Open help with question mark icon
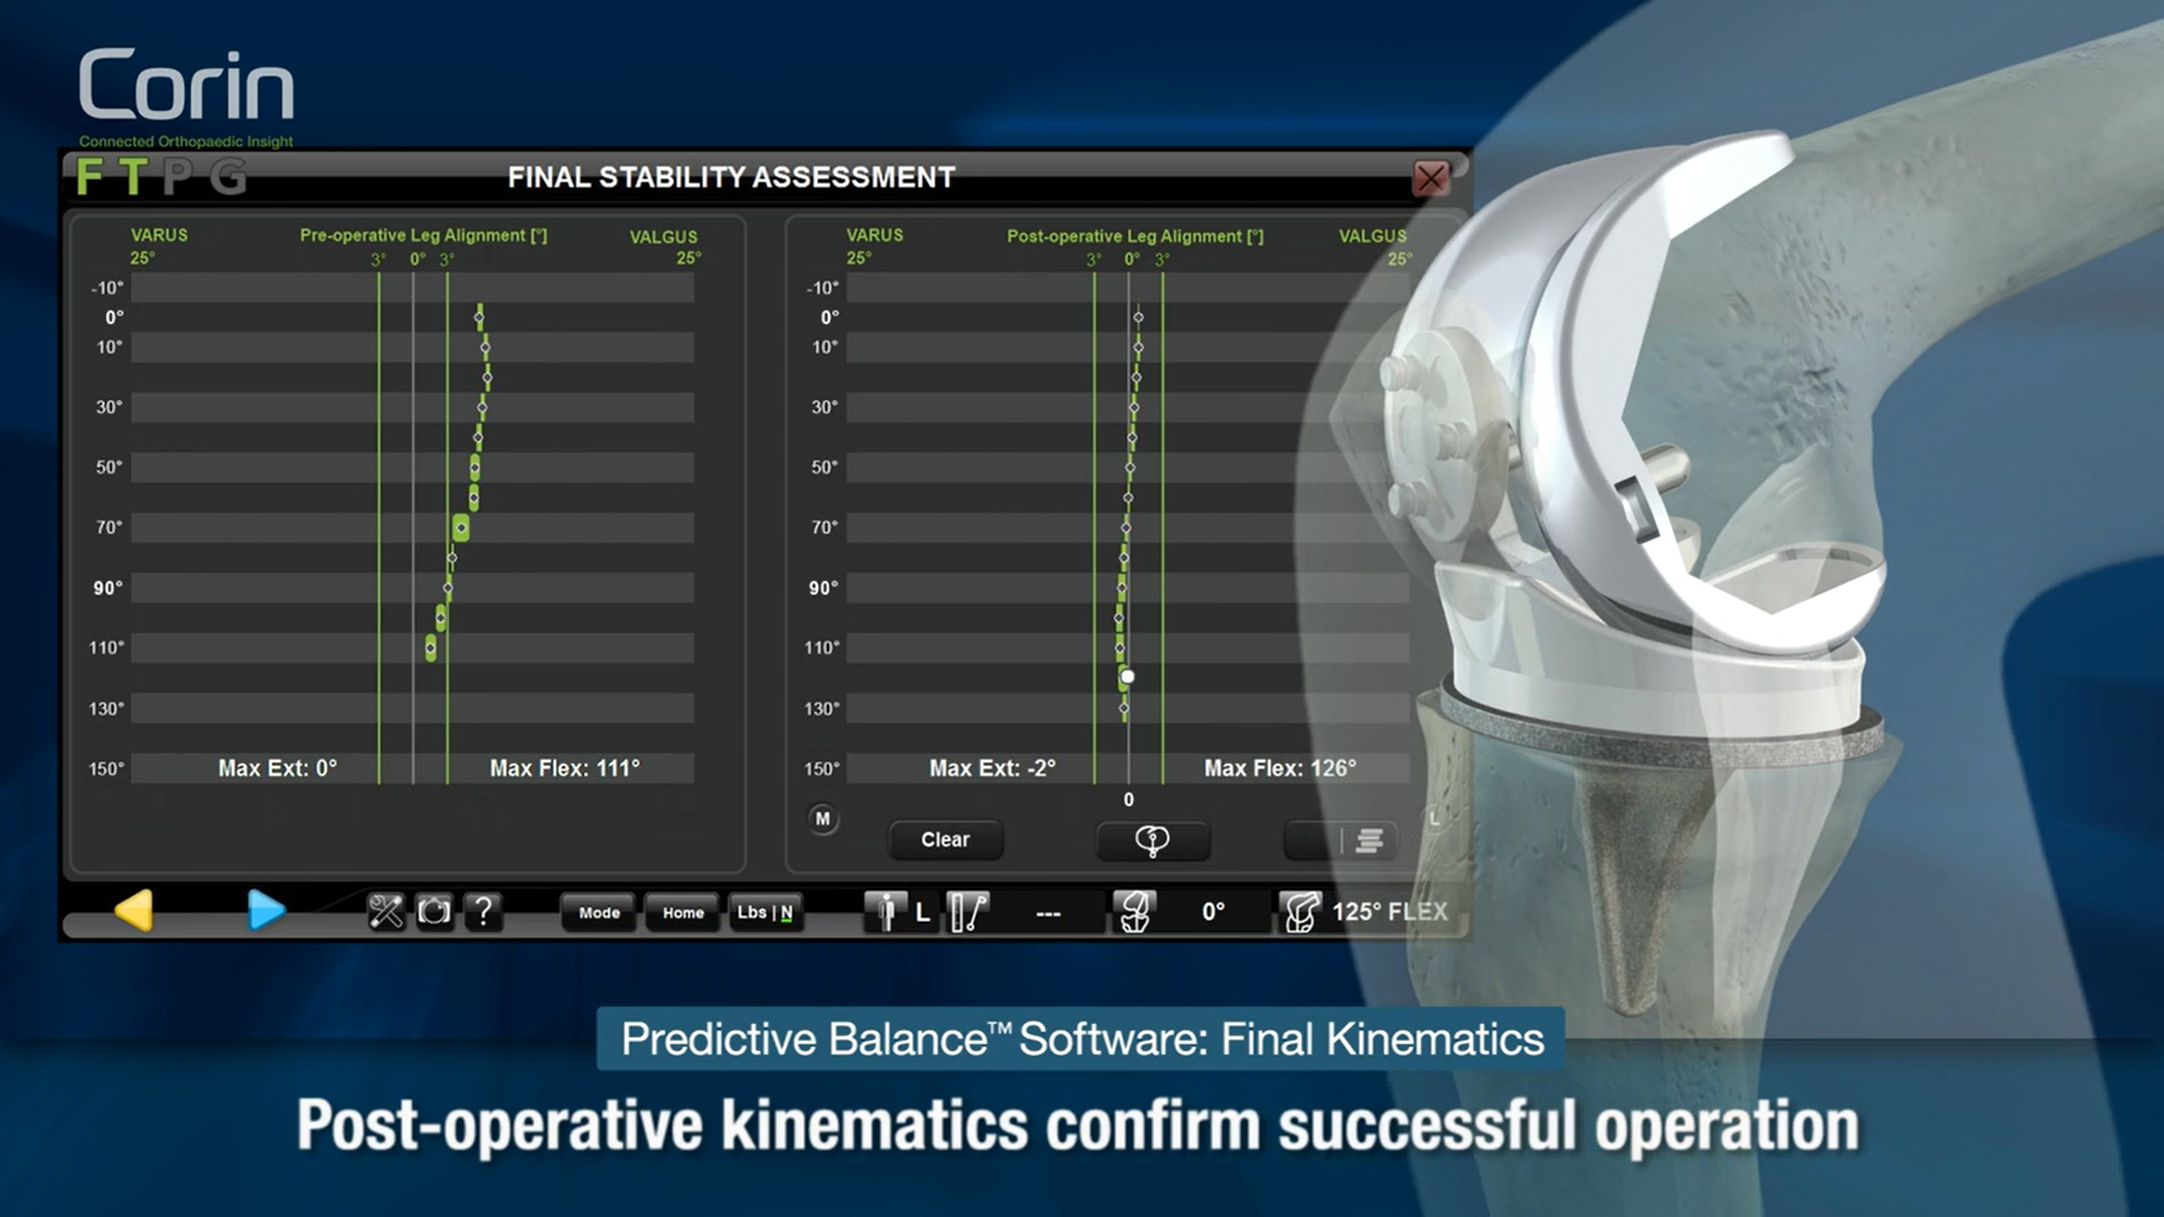Viewport: 2164px width, 1217px height. [x=483, y=911]
